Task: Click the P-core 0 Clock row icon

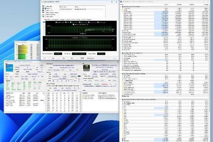Action: point(124,13)
